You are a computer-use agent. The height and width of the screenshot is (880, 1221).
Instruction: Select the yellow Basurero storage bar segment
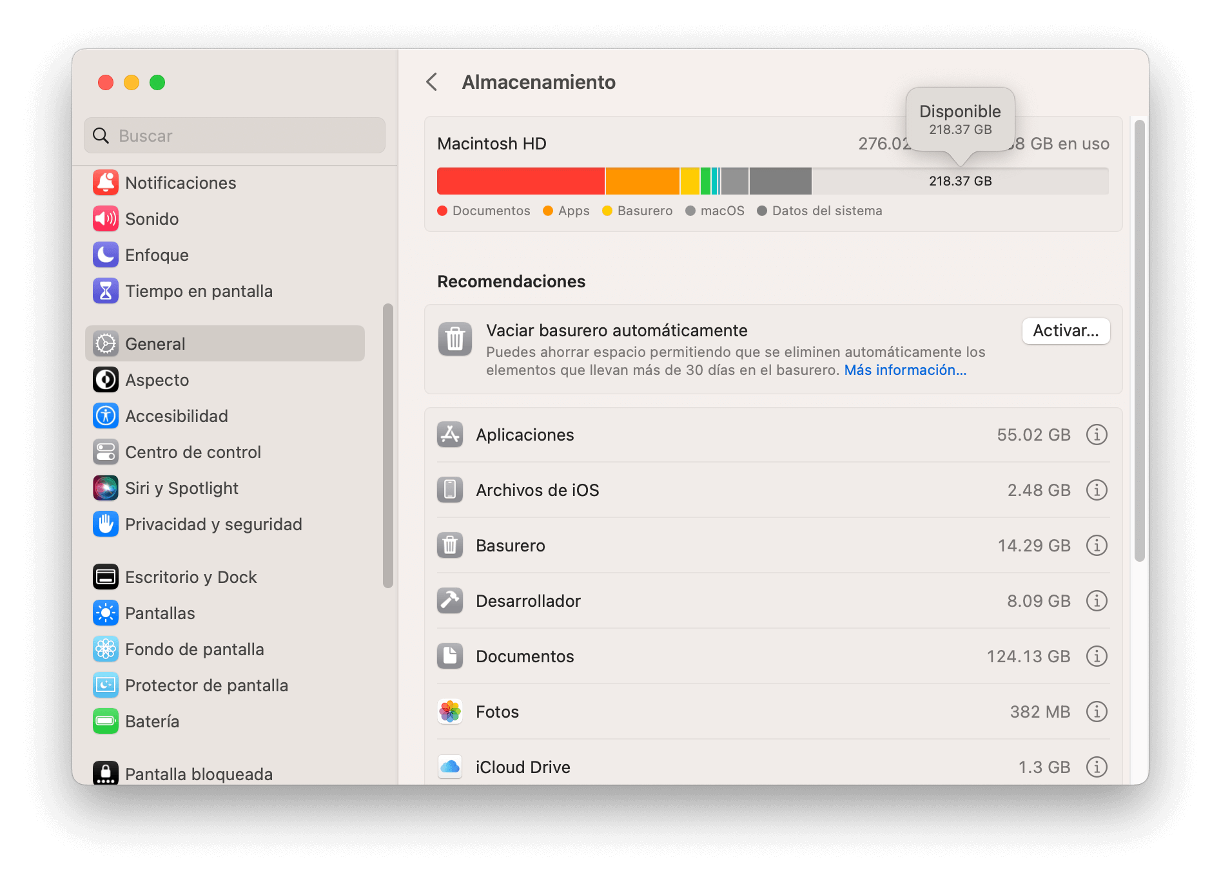[690, 181]
